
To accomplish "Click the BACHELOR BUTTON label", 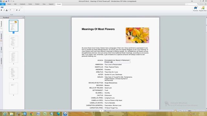I will (x=96, y=83).
